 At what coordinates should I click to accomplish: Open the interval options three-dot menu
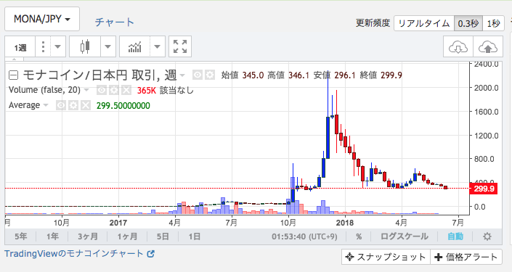(x=43, y=47)
